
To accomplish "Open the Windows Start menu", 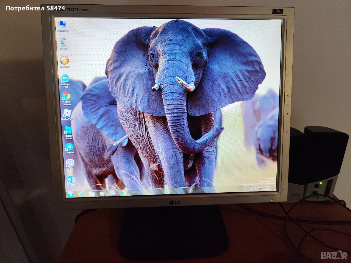I will click(70, 194).
